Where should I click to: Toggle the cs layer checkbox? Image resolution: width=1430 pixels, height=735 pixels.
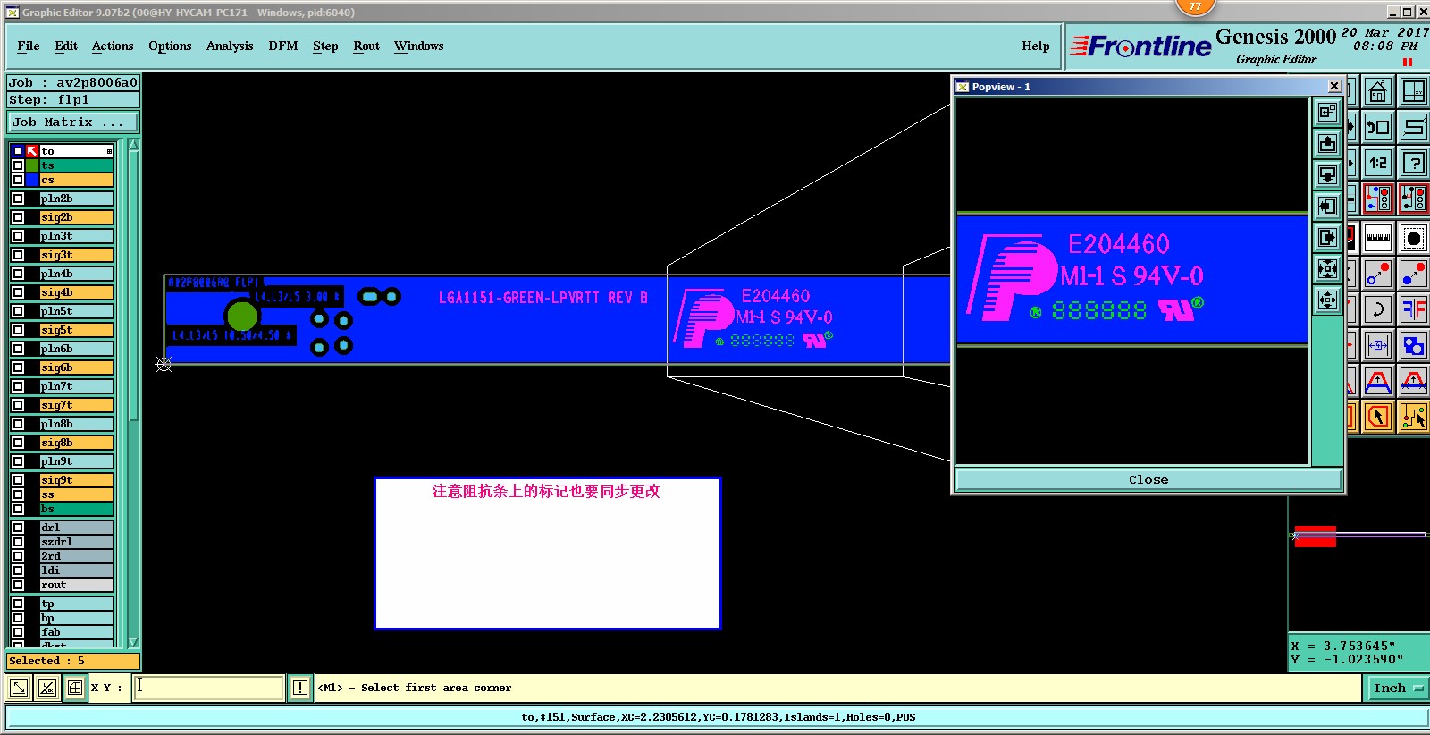(18, 180)
